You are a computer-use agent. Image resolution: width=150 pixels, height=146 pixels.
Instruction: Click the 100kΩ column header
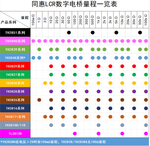click(x=146, y=20)
